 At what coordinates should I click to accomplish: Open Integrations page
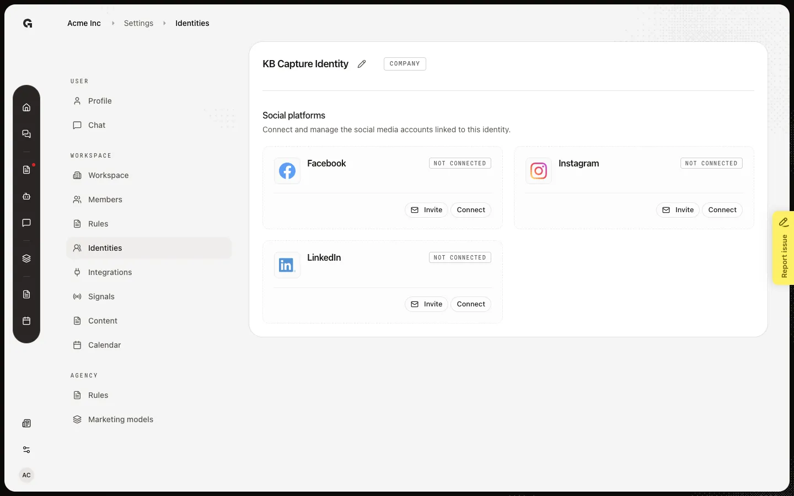[x=149, y=272]
